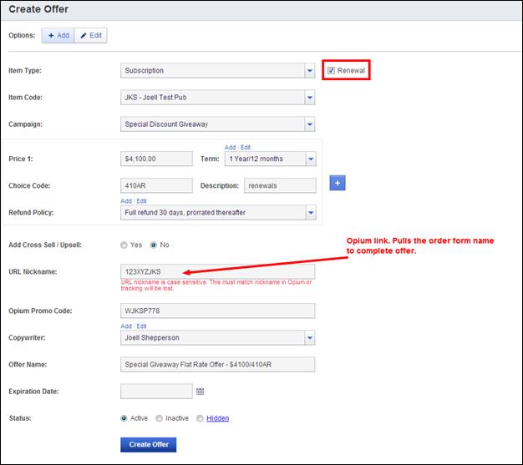Screen dimensions: 523x465
Task: Click the Edit option button with pencil
Action: click(x=91, y=35)
